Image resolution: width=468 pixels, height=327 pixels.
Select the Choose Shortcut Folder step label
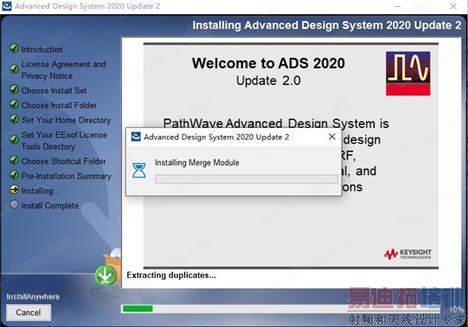pyautogui.click(x=64, y=162)
